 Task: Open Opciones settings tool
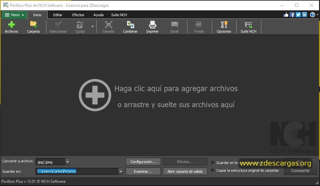224,27
